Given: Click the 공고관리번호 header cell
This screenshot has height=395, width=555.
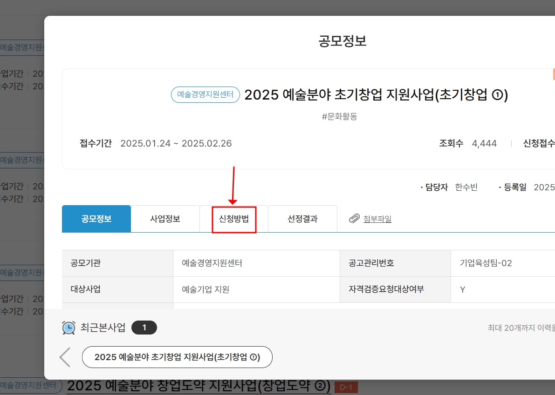Looking at the screenshot, I should pos(395,263).
